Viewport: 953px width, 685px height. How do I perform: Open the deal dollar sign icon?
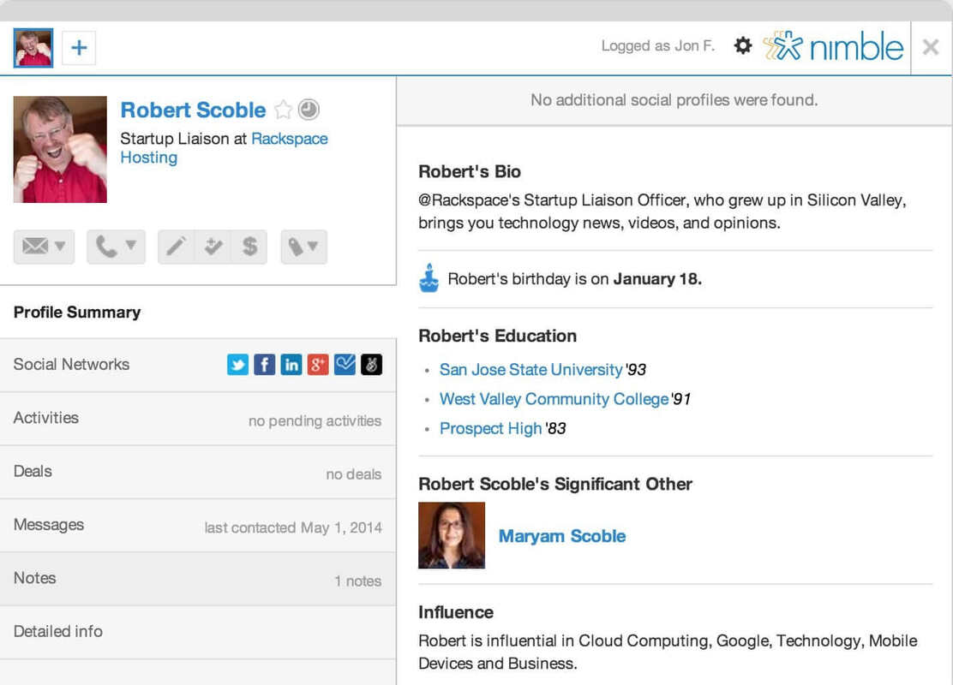click(x=249, y=247)
